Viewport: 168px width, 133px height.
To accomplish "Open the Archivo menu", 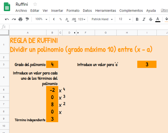I will tap(21, 11).
